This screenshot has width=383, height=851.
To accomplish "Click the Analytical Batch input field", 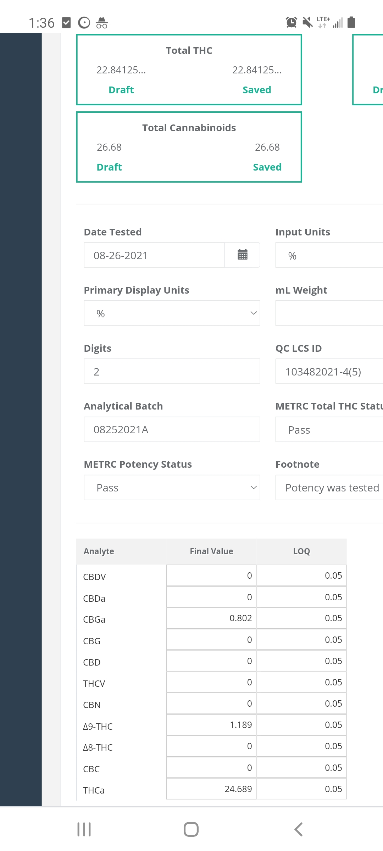I will click(172, 429).
